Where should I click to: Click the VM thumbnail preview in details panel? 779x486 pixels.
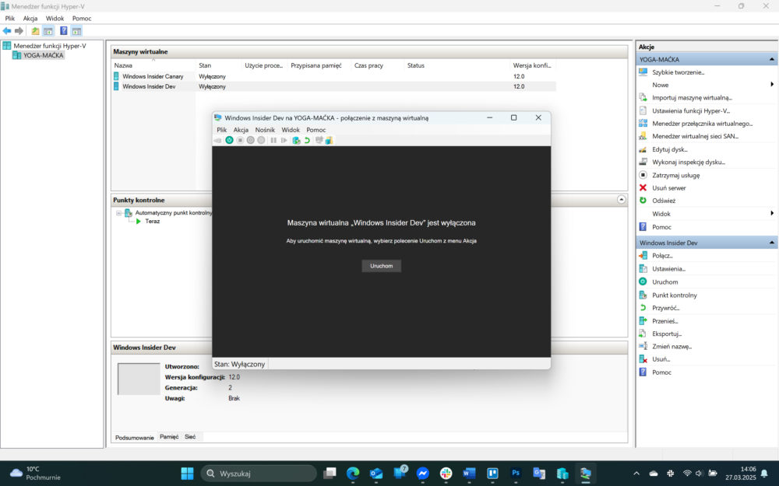(139, 379)
